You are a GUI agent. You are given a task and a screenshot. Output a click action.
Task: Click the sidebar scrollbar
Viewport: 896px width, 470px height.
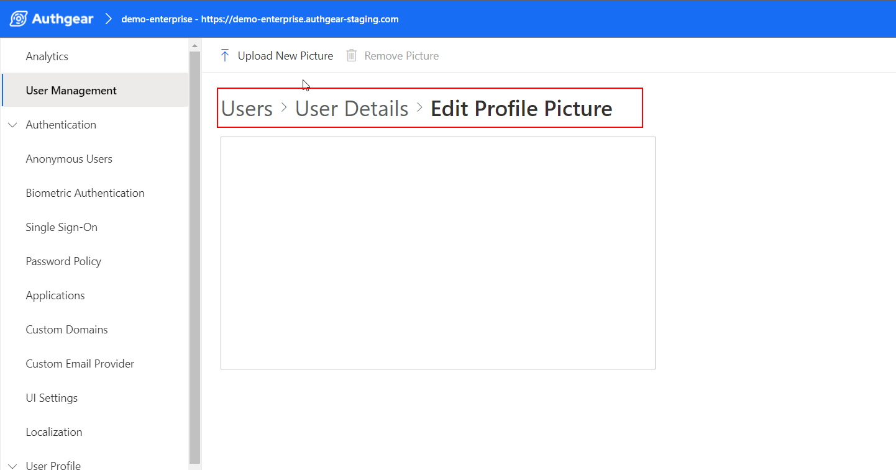193,248
